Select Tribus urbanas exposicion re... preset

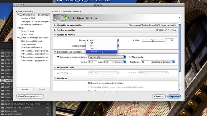[35, 54]
